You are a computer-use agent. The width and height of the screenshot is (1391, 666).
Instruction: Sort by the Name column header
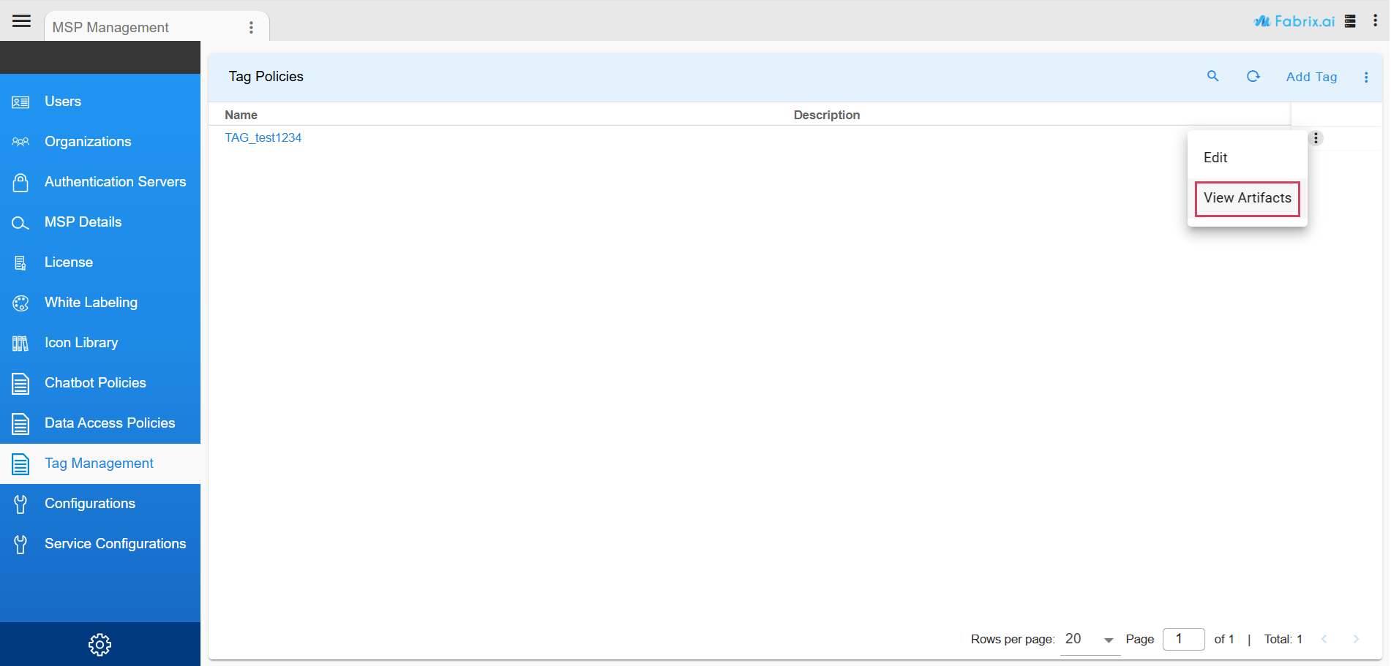[x=241, y=115]
